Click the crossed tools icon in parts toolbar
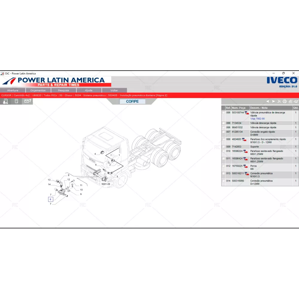This screenshot has height=299, width=299. (279, 101)
